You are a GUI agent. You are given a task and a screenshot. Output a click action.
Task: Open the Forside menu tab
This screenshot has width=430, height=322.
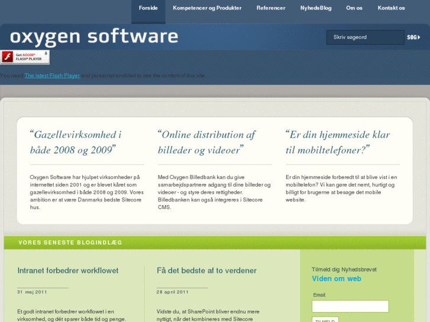point(148,11)
